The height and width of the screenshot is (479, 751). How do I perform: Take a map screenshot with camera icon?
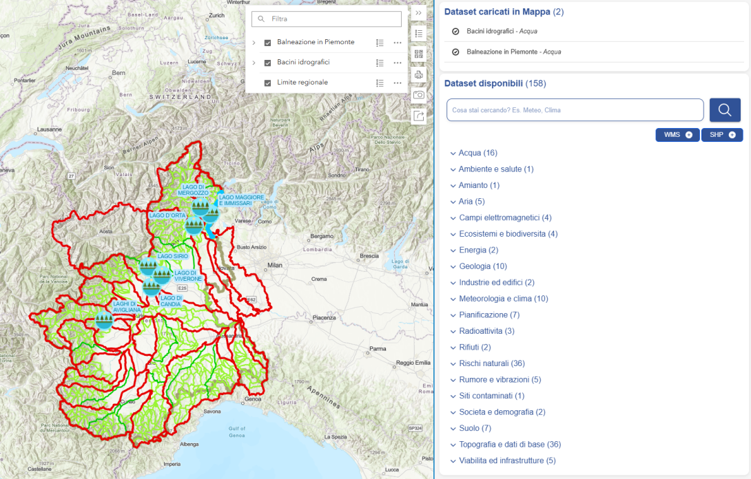(x=419, y=95)
